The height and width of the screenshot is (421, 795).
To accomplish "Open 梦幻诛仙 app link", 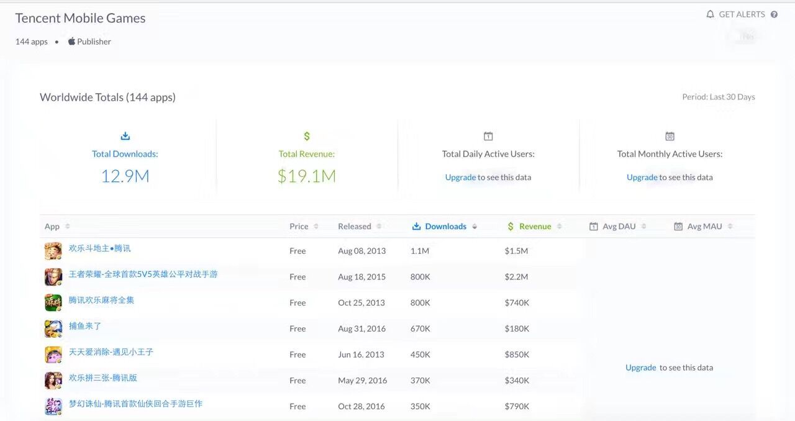I will coord(135,404).
